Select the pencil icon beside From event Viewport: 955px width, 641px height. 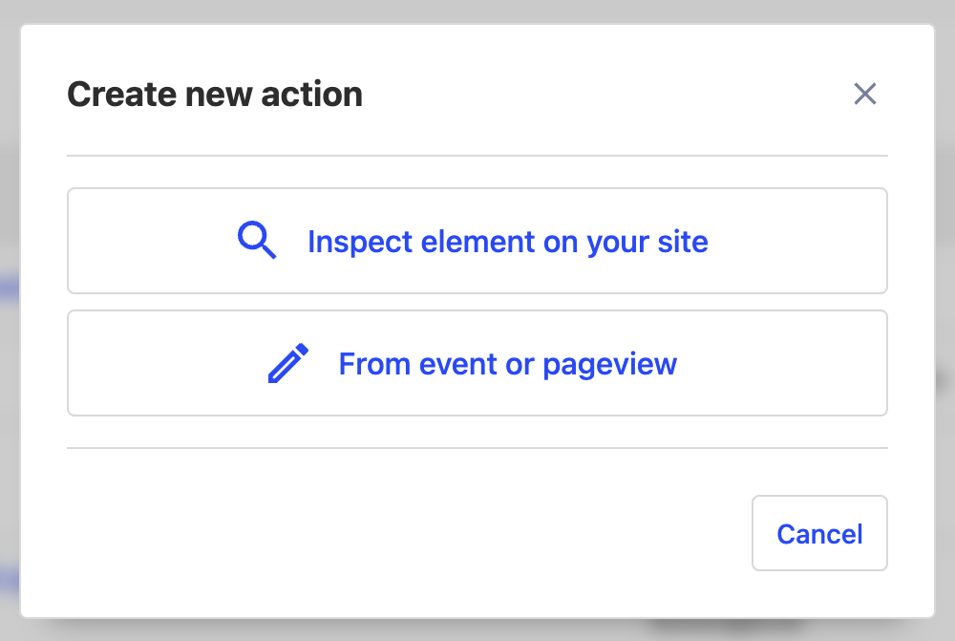pos(288,364)
